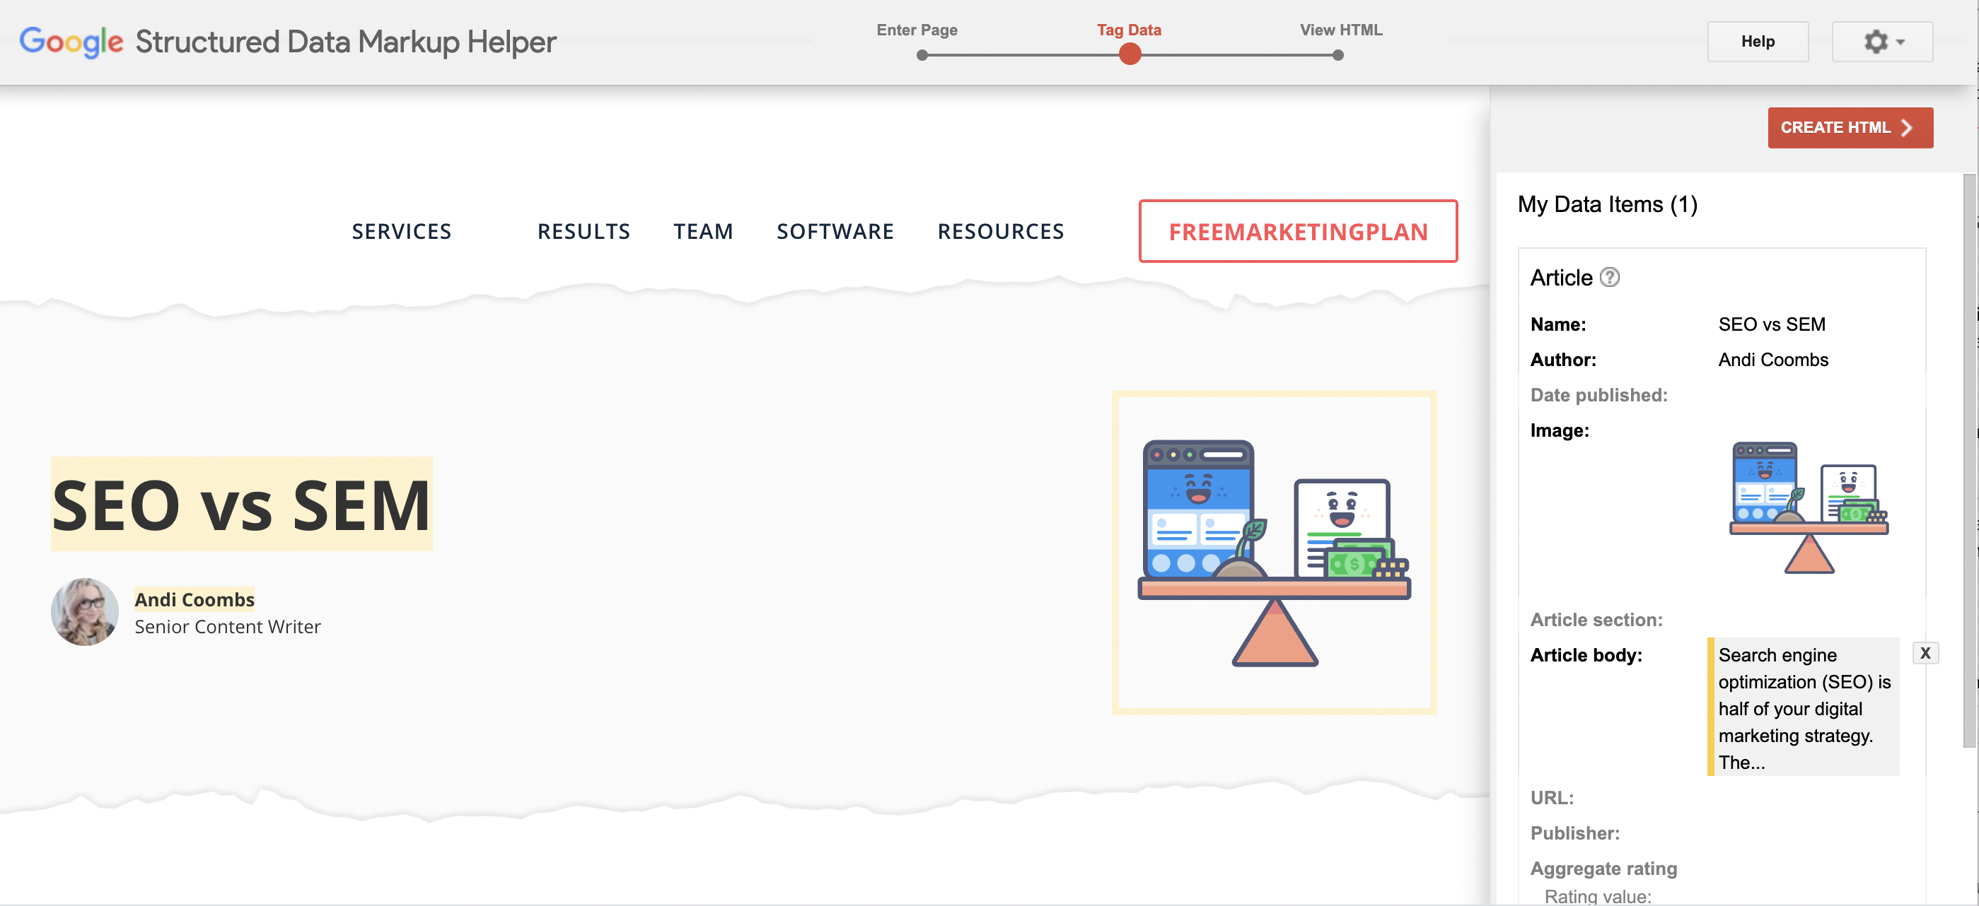The image size is (1979, 906).
Task: Open the TEAM menu item
Action: click(703, 231)
